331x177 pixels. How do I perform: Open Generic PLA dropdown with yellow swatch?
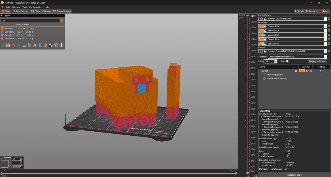pos(292,44)
